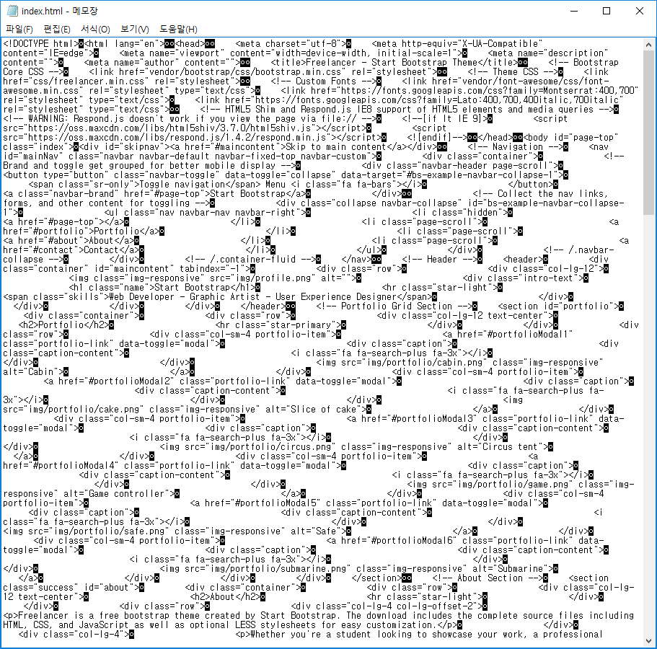
Task: Click the scrollbar up arrow
Action: click(x=648, y=45)
